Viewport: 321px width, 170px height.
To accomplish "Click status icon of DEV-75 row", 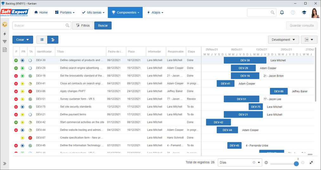I will [x=22, y=107].
